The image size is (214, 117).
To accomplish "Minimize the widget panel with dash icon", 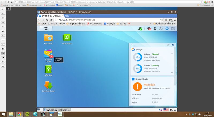I will [x=164, y=45].
